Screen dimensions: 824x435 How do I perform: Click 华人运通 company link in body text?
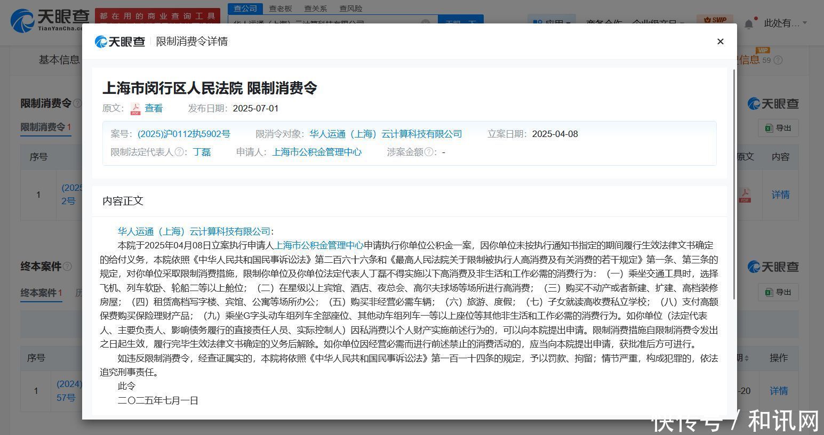(x=194, y=231)
